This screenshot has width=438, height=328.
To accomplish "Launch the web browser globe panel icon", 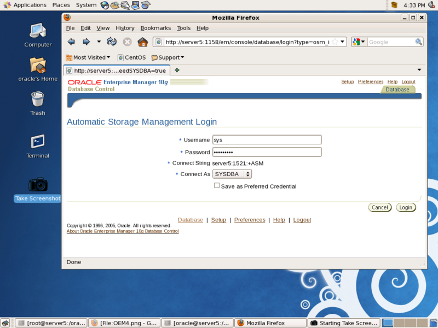I will tap(105, 5).
